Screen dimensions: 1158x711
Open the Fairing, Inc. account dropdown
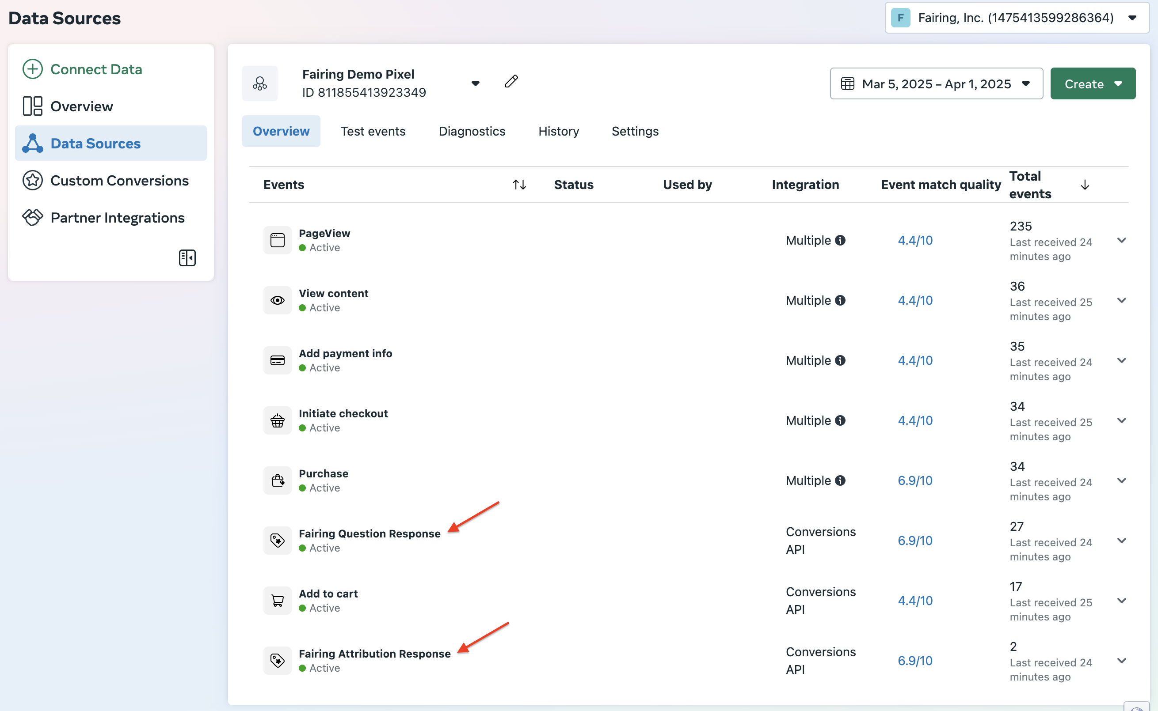pyautogui.click(x=1017, y=18)
